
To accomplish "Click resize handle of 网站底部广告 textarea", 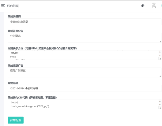I will pyautogui.click(x=160, y=76).
